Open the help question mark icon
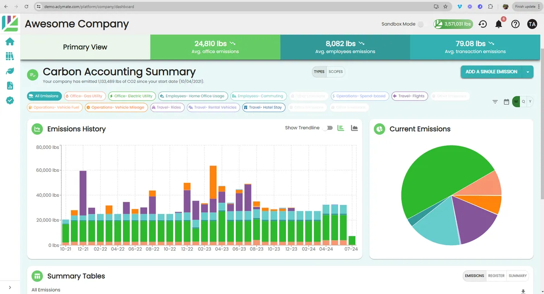This screenshot has height=294, width=544. click(x=515, y=24)
